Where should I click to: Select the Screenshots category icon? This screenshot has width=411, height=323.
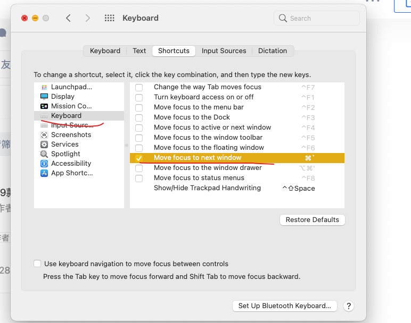pyautogui.click(x=44, y=135)
